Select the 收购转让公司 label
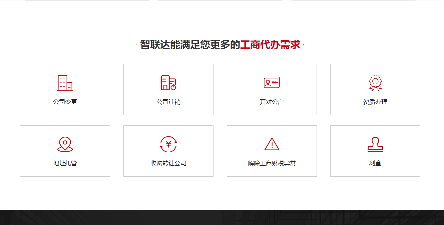Screen dimensions: 444x225 [168, 163]
